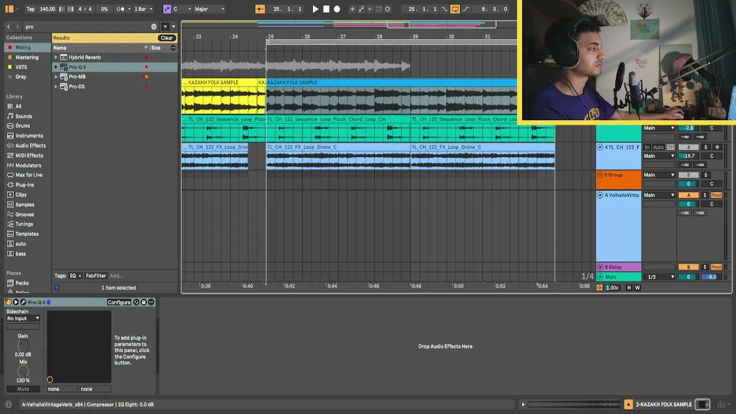Viewport: 736px width, 414px height.
Task: Solo the 5 Group track
Action: (x=706, y=175)
